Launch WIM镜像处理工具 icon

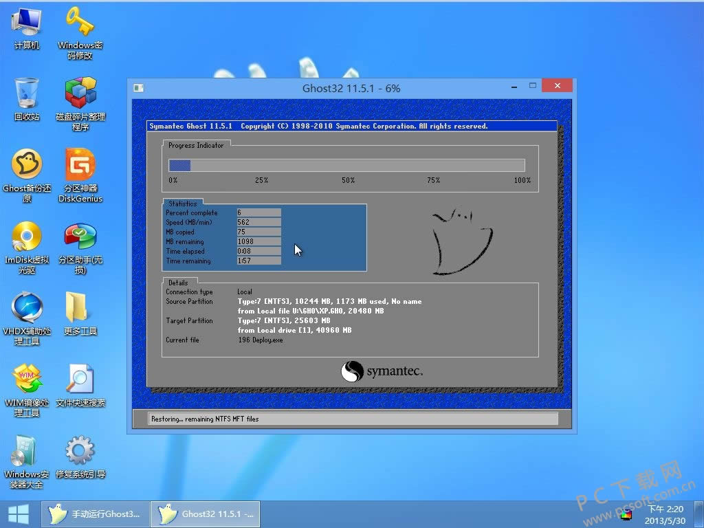(x=27, y=380)
